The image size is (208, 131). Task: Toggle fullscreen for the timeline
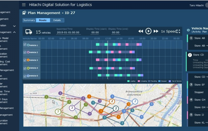click(x=178, y=31)
